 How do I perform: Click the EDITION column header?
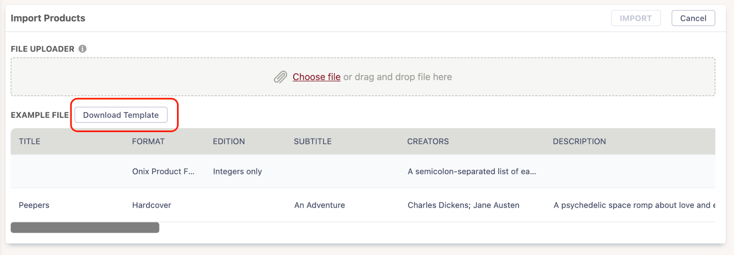click(x=228, y=141)
